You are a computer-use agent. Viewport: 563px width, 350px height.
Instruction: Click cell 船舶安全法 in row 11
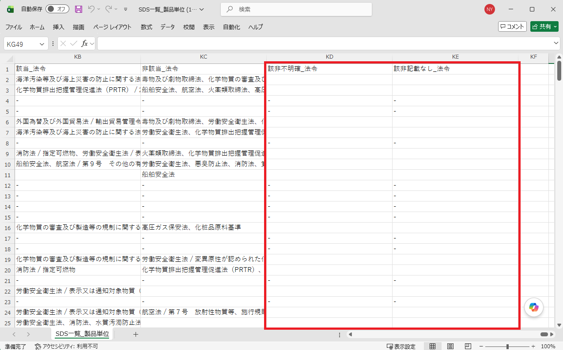point(204,175)
